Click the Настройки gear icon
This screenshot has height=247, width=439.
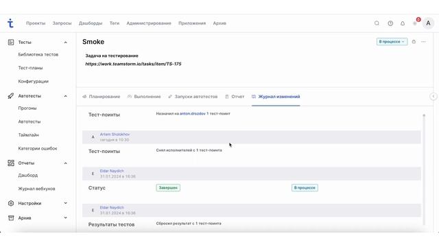(11, 203)
